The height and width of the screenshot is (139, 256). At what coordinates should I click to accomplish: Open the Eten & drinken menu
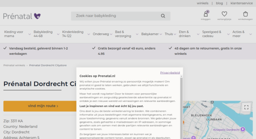(x=185, y=34)
